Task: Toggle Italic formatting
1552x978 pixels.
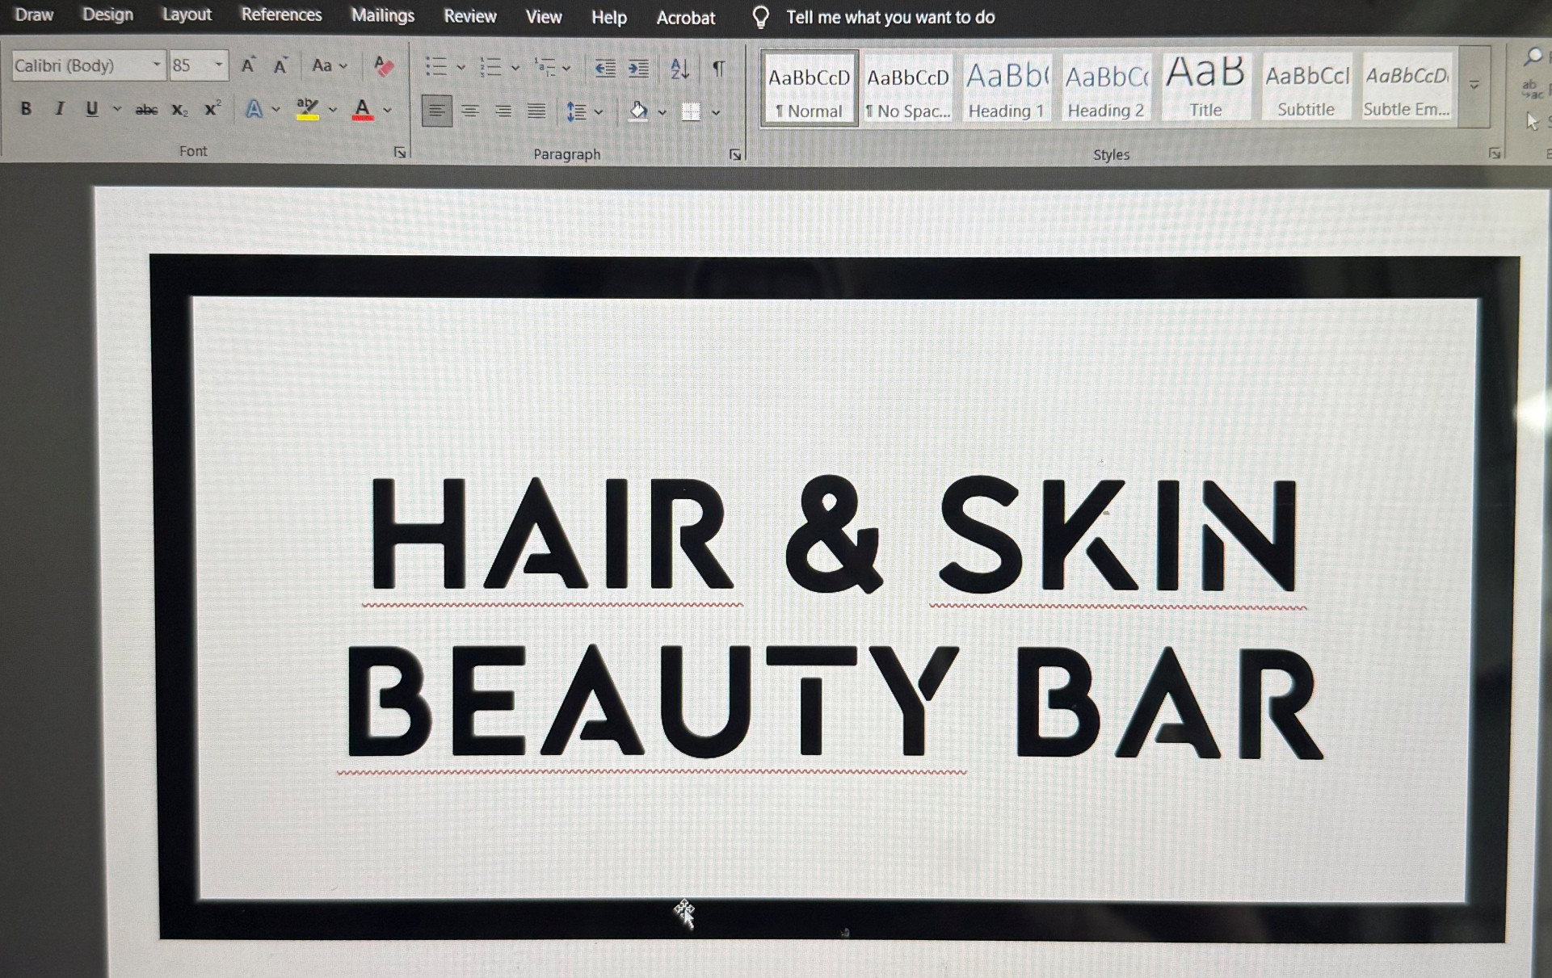Action: pos(59,109)
